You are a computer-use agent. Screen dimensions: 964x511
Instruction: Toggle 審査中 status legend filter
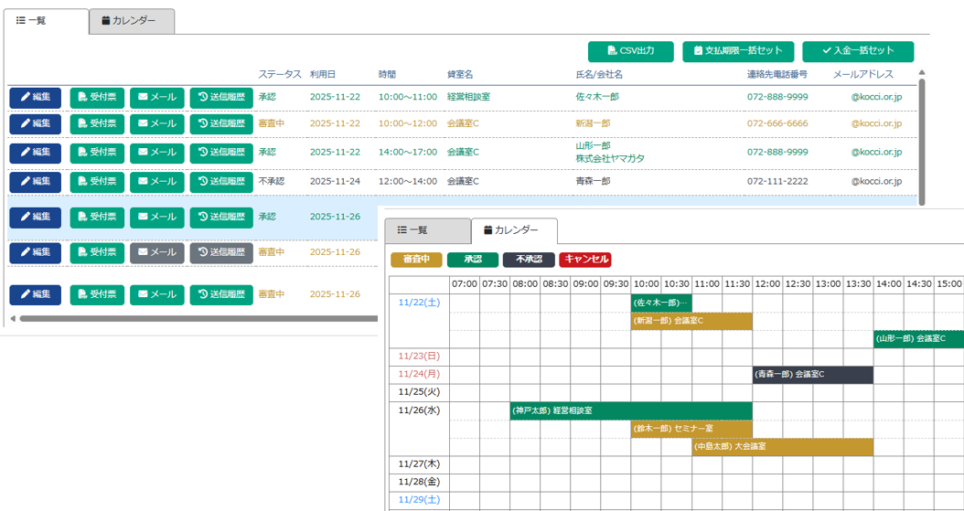point(416,260)
